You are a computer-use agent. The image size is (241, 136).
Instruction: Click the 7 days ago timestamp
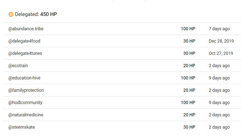coord(219,29)
